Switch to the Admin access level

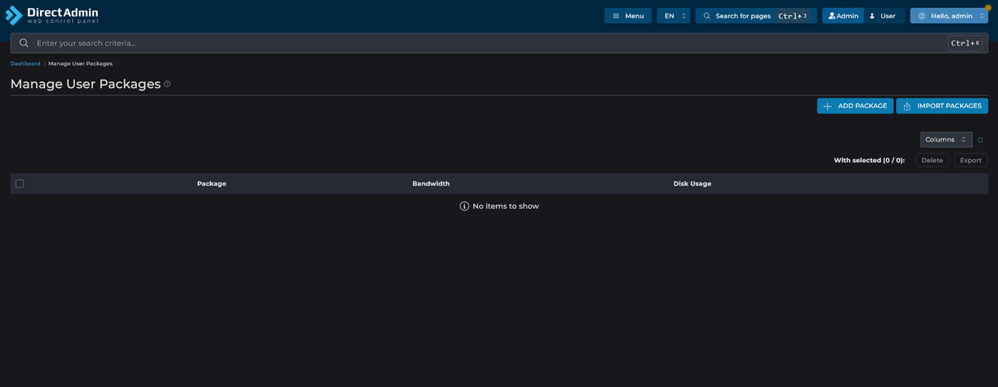[x=843, y=16]
